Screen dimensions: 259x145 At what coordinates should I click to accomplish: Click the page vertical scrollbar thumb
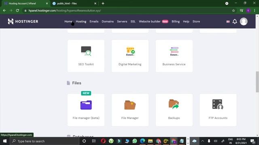click(257, 82)
